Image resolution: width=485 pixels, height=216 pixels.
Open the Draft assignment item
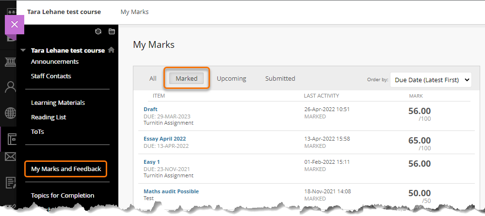tap(150, 109)
